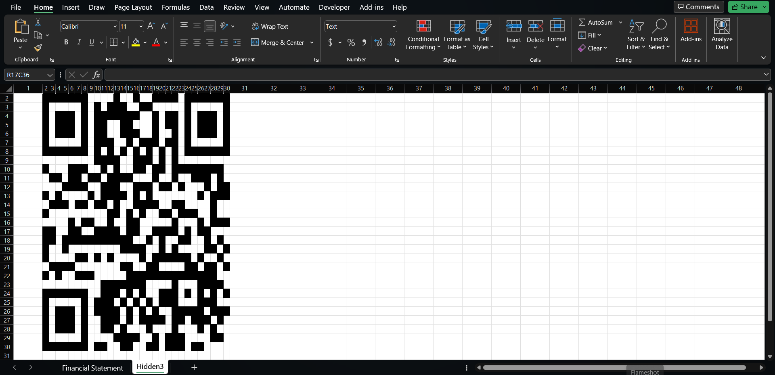Click the Cut scissors icon
The image size is (775, 375).
click(38, 23)
